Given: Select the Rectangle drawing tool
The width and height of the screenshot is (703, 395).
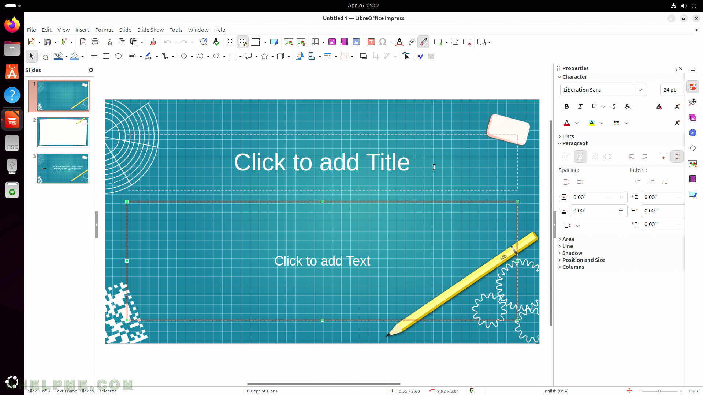Looking at the screenshot, I should tap(106, 56).
